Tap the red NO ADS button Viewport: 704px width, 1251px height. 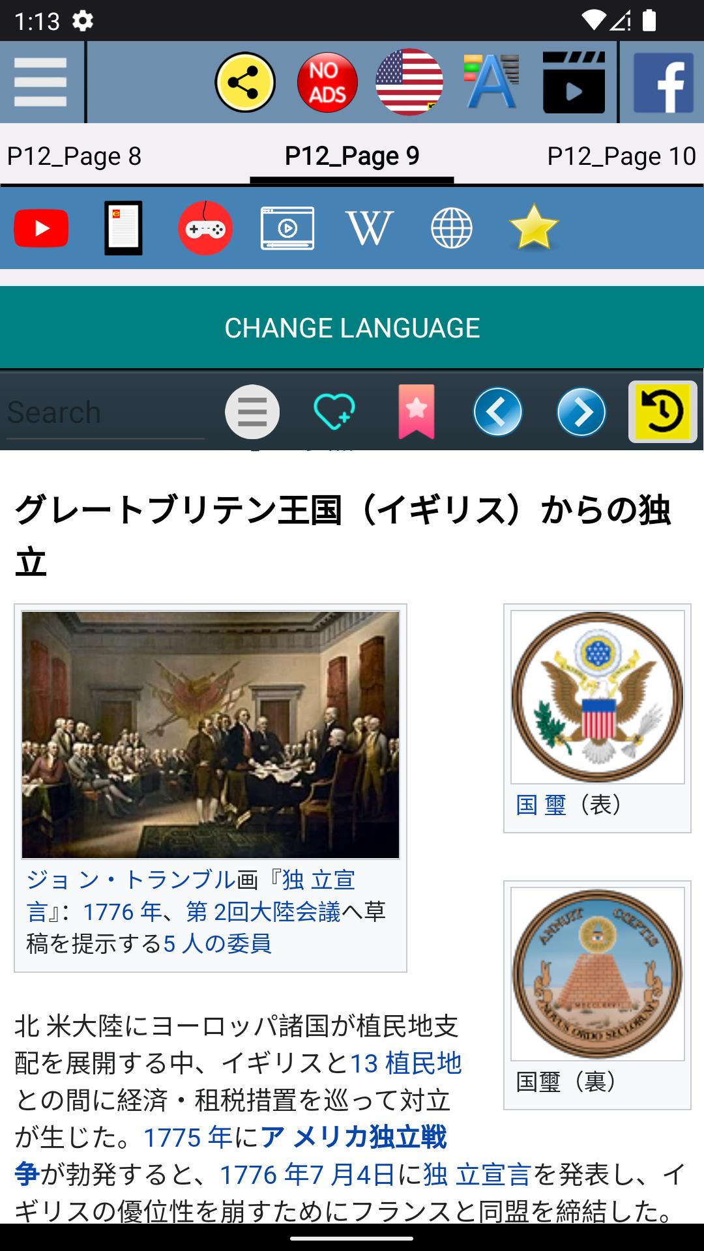[x=327, y=82]
